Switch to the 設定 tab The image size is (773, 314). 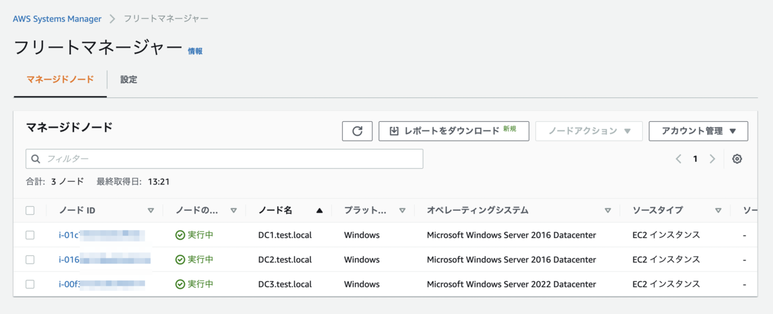pos(129,80)
